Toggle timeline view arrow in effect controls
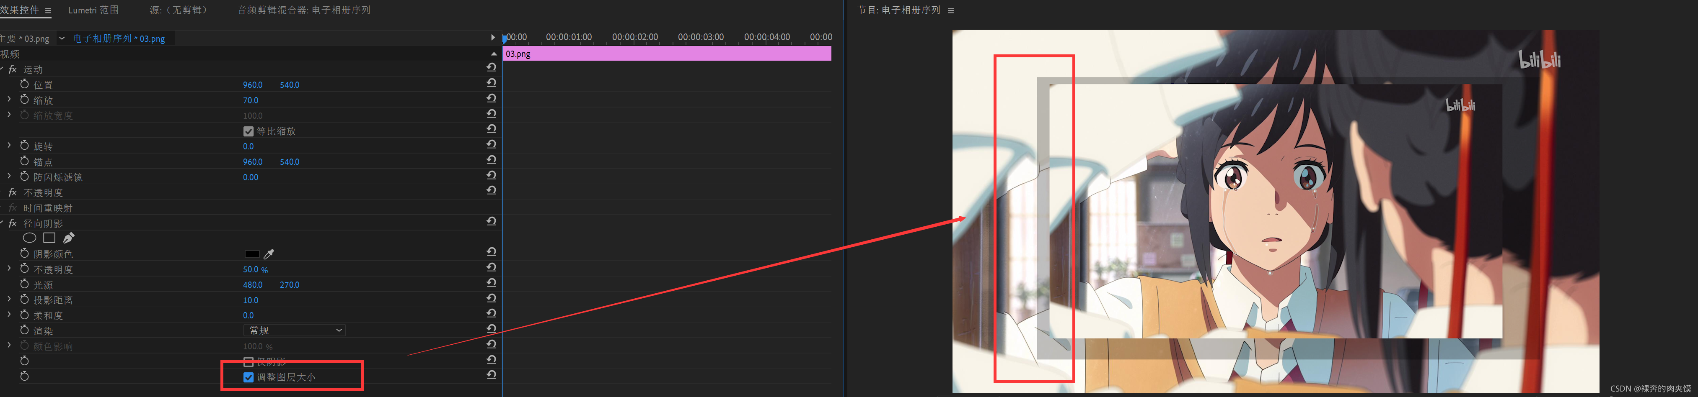 coord(492,38)
